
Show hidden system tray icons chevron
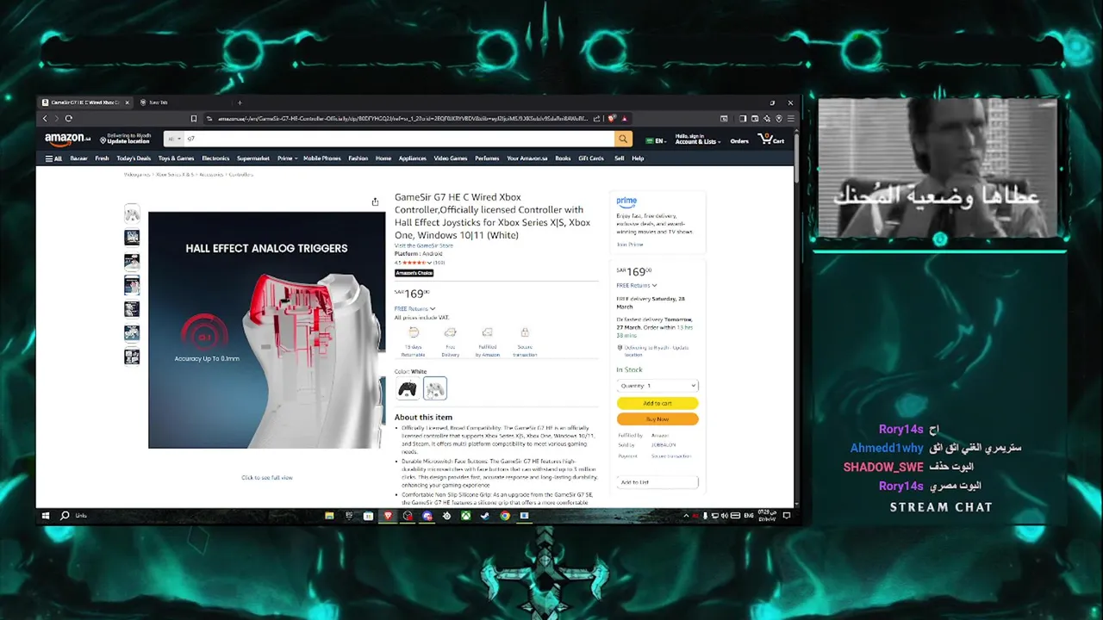click(x=686, y=516)
